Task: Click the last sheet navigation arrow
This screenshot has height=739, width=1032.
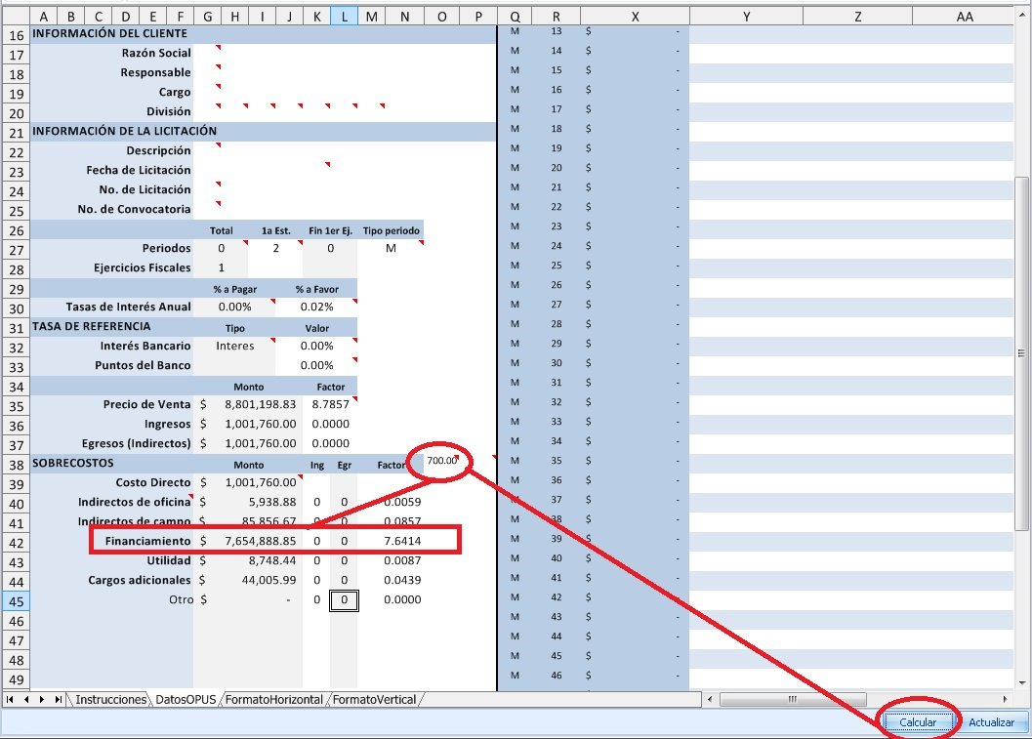Action: click(59, 700)
